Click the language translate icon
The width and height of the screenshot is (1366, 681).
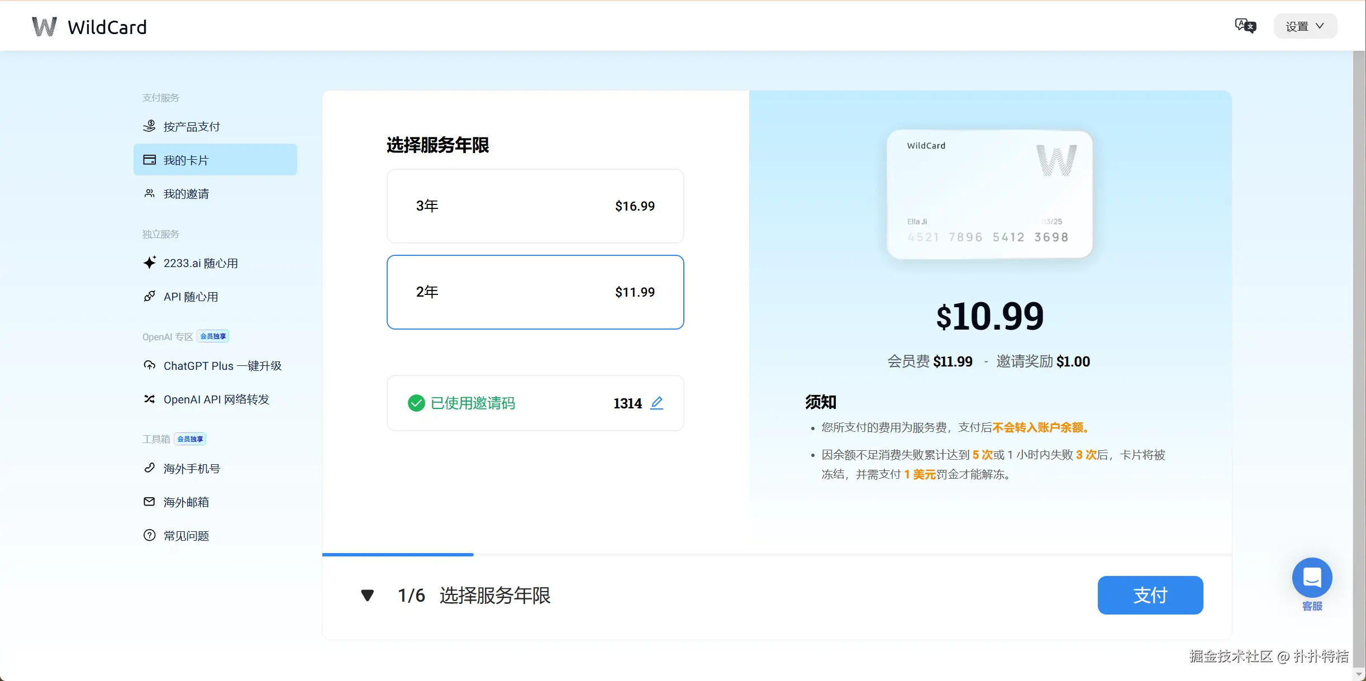coord(1245,26)
